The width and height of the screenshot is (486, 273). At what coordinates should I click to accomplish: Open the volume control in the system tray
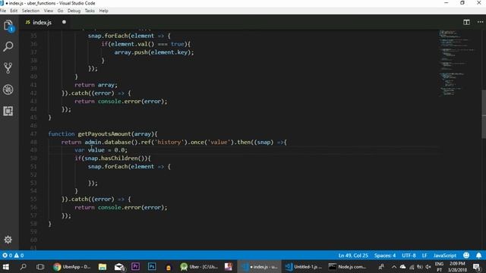click(x=428, y=266)
